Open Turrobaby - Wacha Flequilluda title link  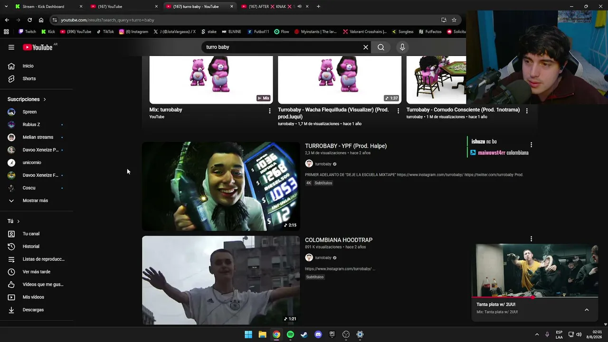[333, 113]
